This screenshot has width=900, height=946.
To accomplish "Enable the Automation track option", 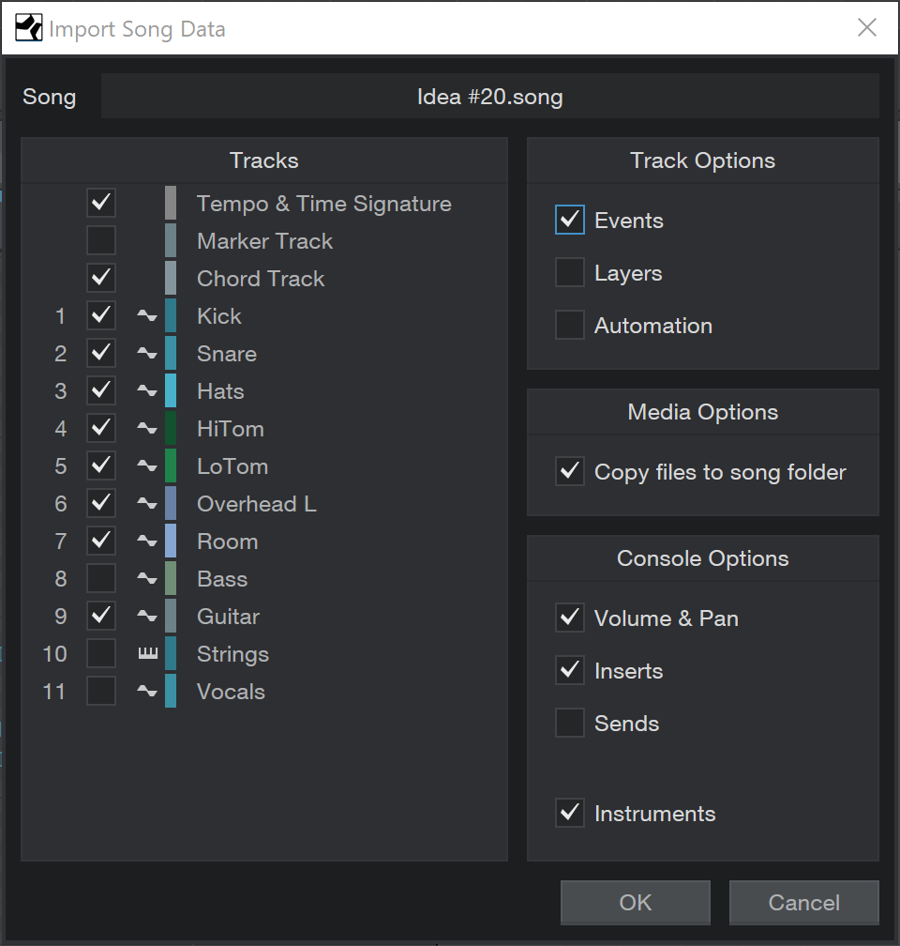I will [570, 325].
